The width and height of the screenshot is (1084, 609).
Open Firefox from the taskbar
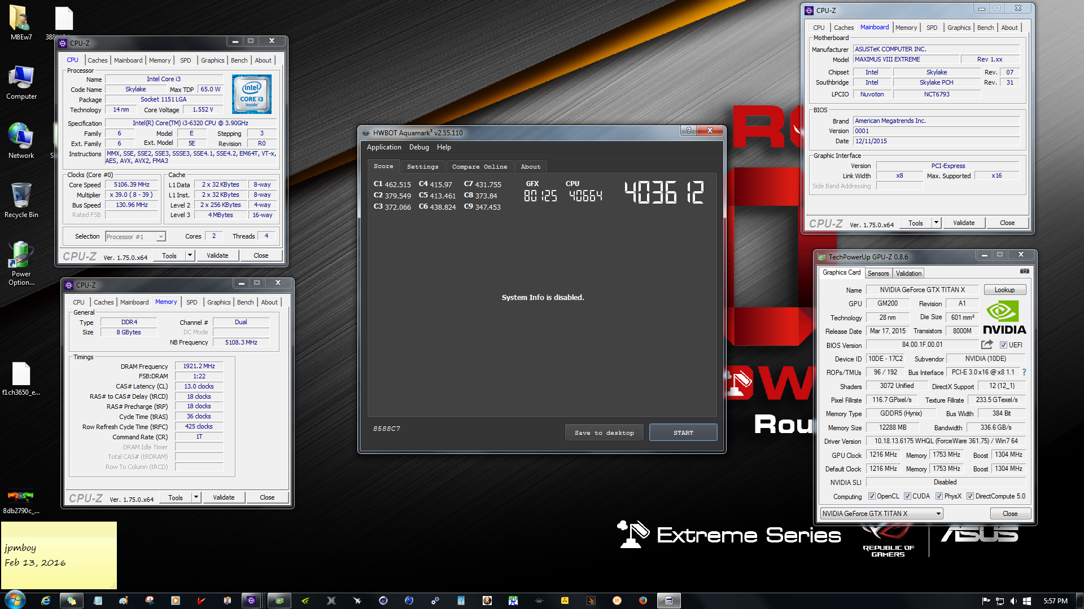click(x=642, y=601)
